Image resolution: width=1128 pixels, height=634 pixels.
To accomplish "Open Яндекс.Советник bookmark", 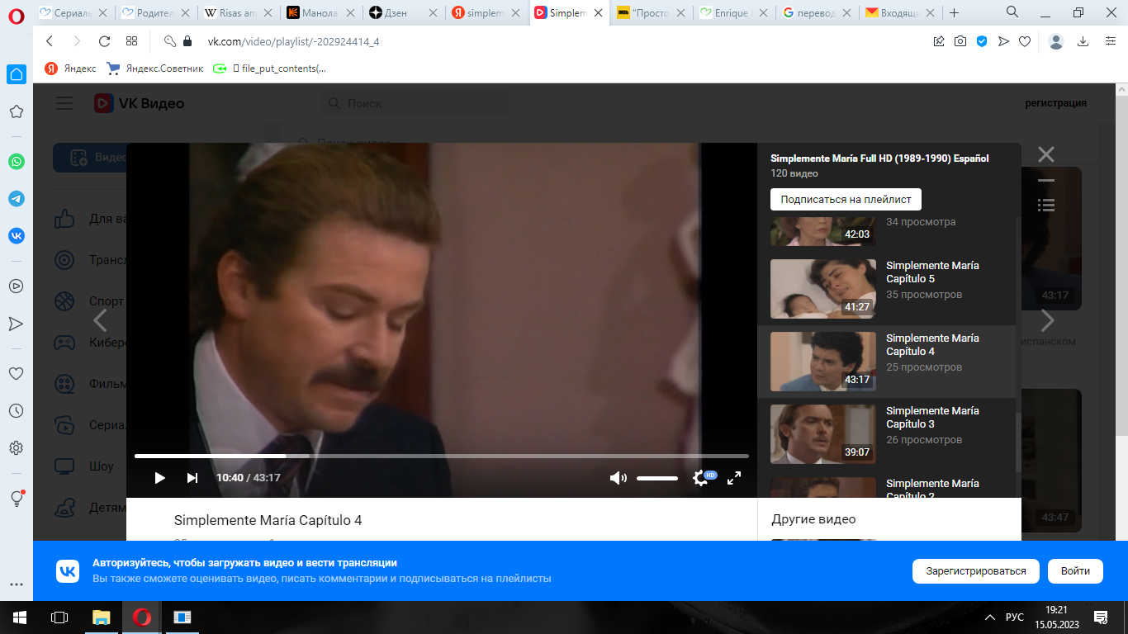I will [x=154, y=69].
